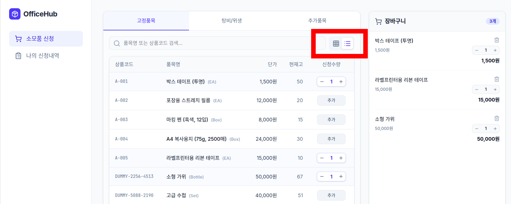Add 마킹 펜 (흑색, 12입) to cart
This screenshot has height=204, width=511.
(331, 120)
